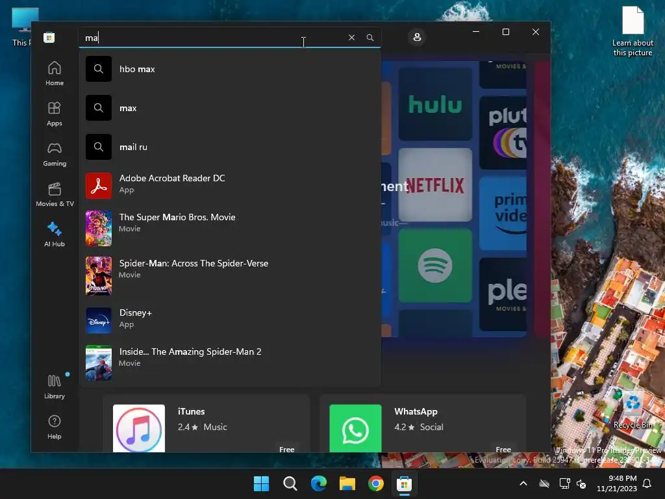Launch Microsoft Edge from taskbar
The height and width of the screenshot is (499, 665).
click(x=318, y=483)
